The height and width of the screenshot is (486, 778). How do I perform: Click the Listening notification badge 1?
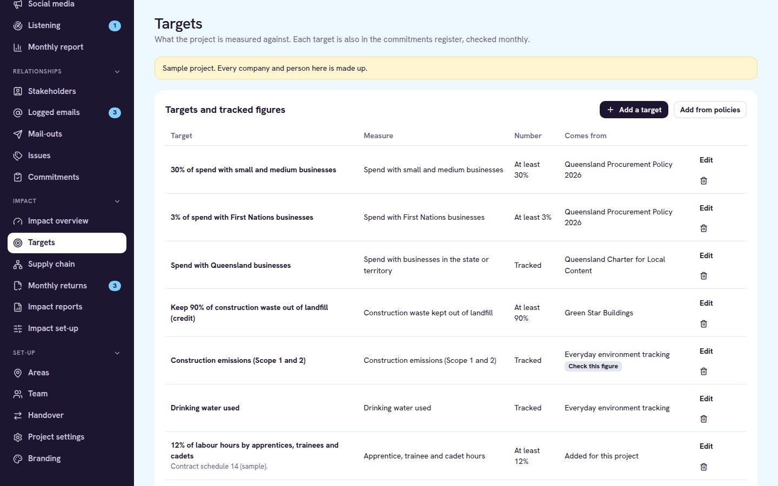pos(115,25)
